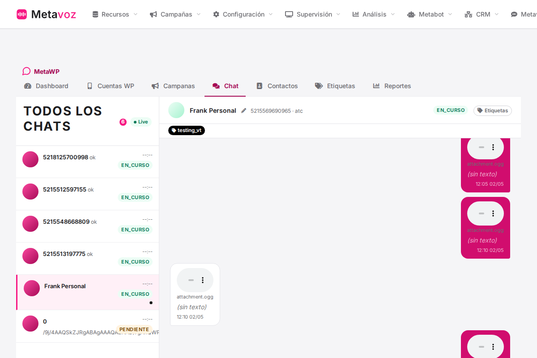Open chat with 5215512597155
This screenshot has width=537, height=358.
(87, 194)
